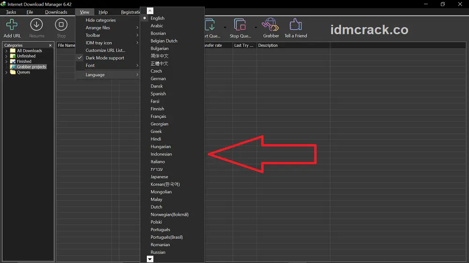Choose Hide categories from View menu

coord(108,20)
